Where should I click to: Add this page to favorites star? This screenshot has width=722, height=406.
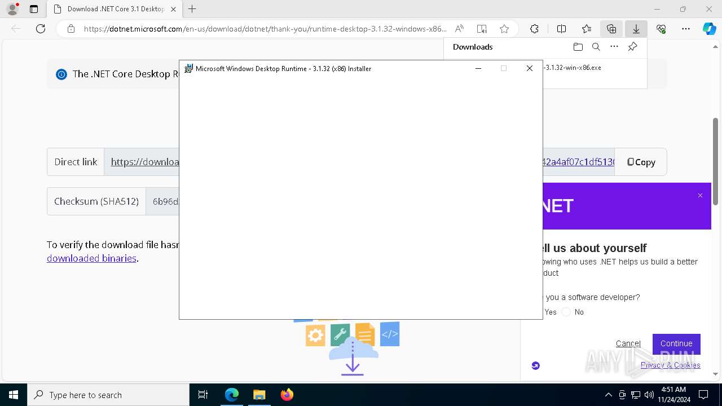point(504,29)
